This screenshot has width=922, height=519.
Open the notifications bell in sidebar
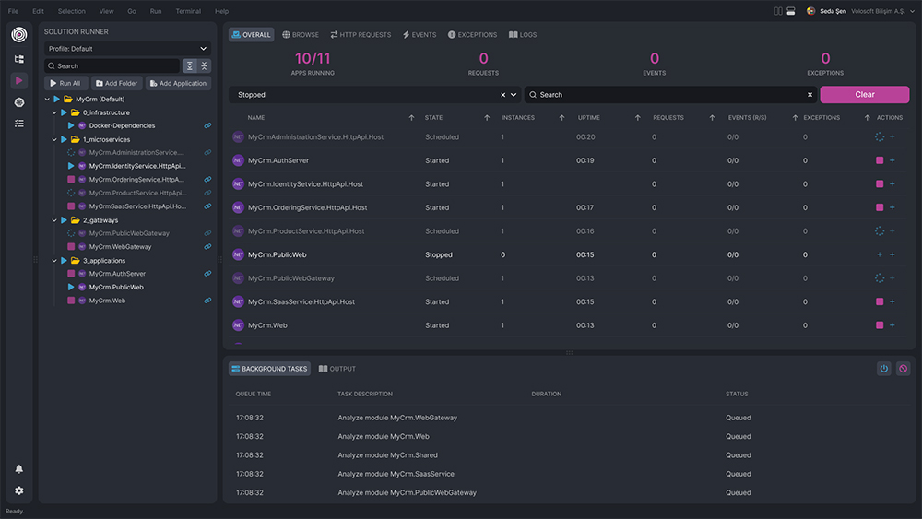(19, 469)
